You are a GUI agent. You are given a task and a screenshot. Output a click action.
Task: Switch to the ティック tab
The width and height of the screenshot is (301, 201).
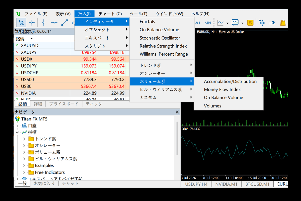tap(94, 104)
